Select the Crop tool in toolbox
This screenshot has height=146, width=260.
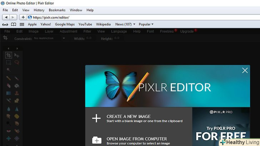click(x=9, y=55)
